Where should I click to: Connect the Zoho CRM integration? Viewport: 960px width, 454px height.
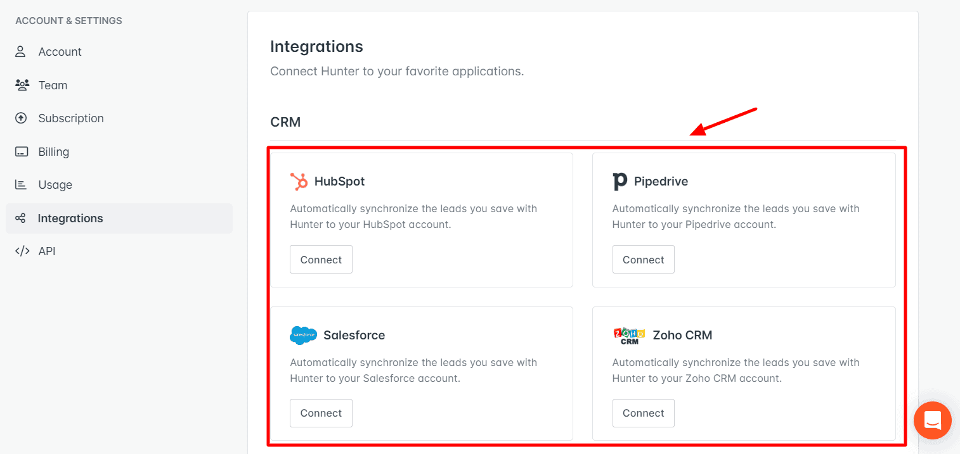pos(643,413)
